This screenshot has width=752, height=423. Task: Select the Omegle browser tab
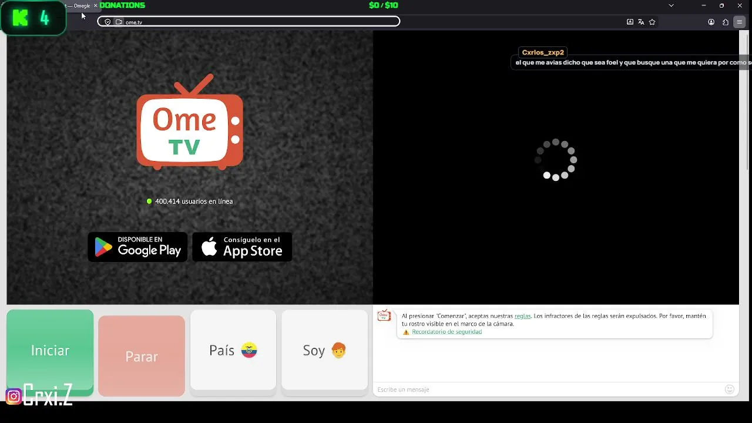[x=81, y=6]
